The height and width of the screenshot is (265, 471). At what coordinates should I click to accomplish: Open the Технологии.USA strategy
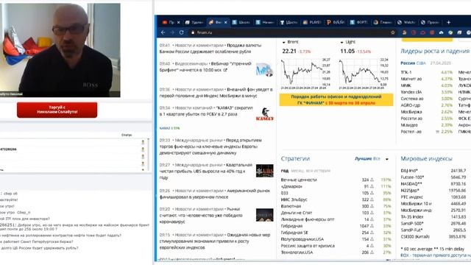(x=297, y=252)
